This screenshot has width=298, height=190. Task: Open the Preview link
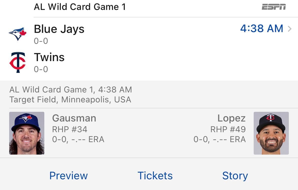[x=69, y=175]
